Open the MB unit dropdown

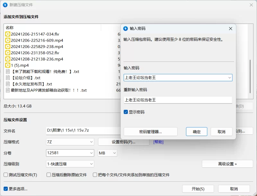point(114,153)
